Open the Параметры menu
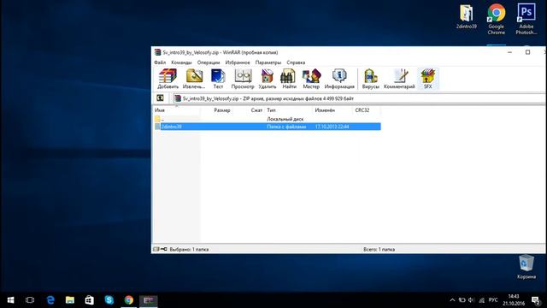 click(268, 62)
